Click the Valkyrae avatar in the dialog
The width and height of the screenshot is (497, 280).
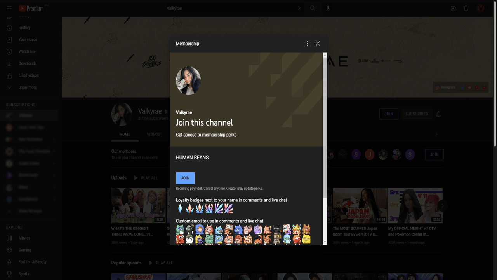pyautogui.click(x=188, y=81)
